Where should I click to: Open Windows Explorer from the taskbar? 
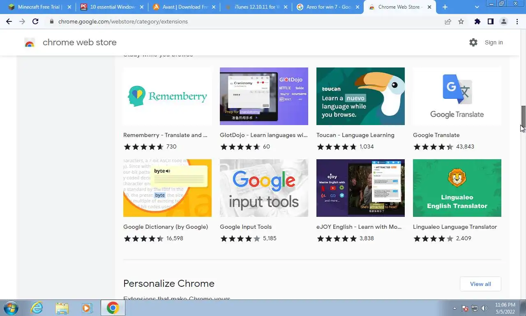pyautogui.click(x=62, y=308)
